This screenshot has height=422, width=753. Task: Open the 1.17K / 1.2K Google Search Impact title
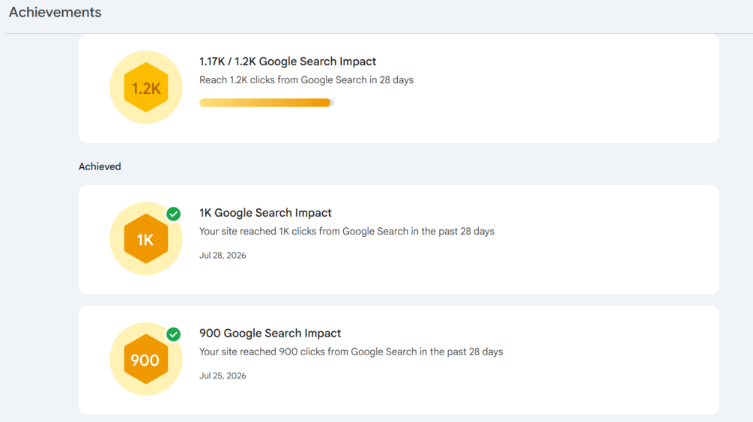(x=288, y=61)
